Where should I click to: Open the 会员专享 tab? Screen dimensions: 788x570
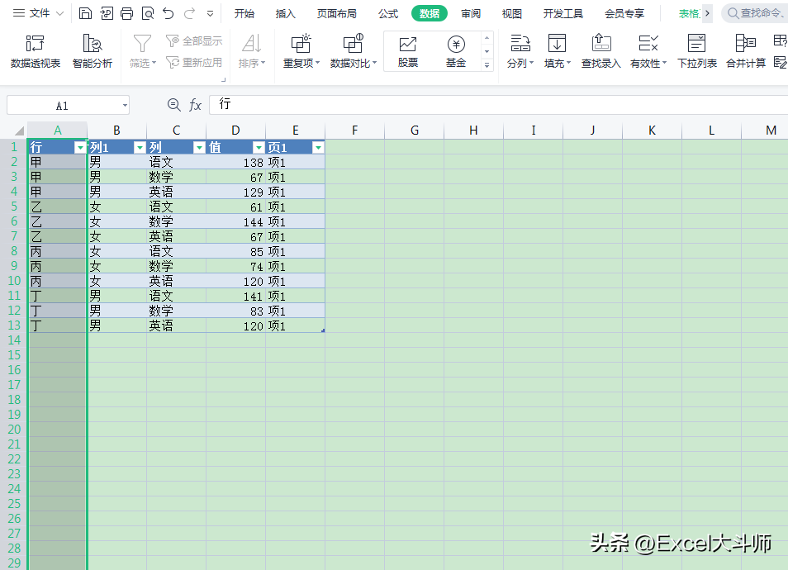[624, 13]
